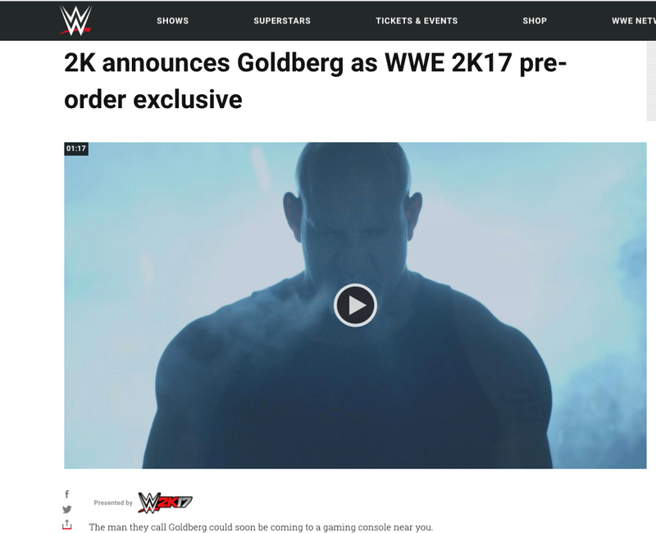656x533 pixels.
Task: Click the 01:17 video duration badge
Action: pos(76,149)
